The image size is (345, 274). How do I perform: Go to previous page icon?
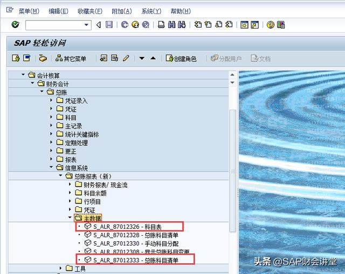pos(208,24)
